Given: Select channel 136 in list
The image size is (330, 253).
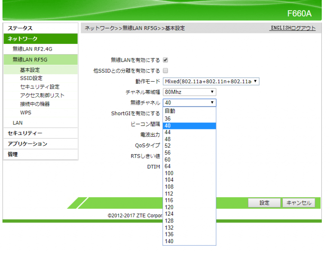Looking at the screenshot, I should tap(189, 234).
